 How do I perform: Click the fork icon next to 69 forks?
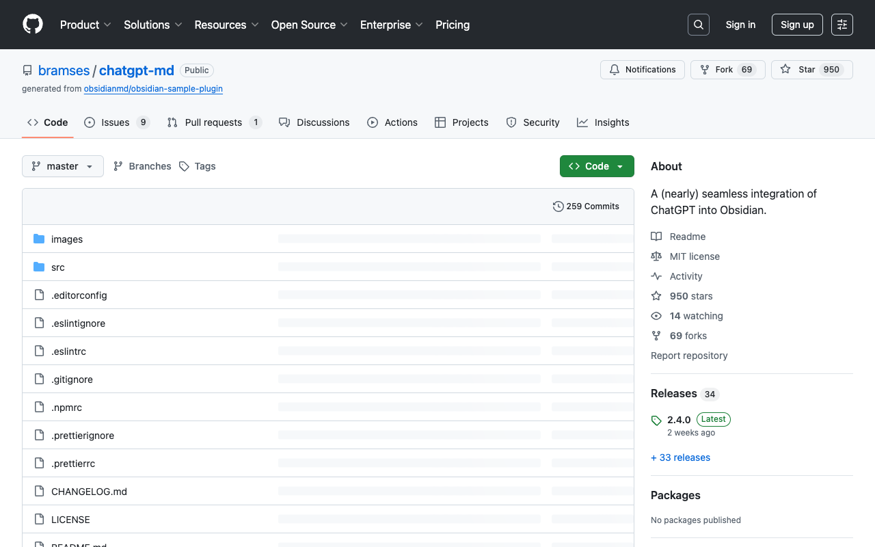tap(656, 336)
